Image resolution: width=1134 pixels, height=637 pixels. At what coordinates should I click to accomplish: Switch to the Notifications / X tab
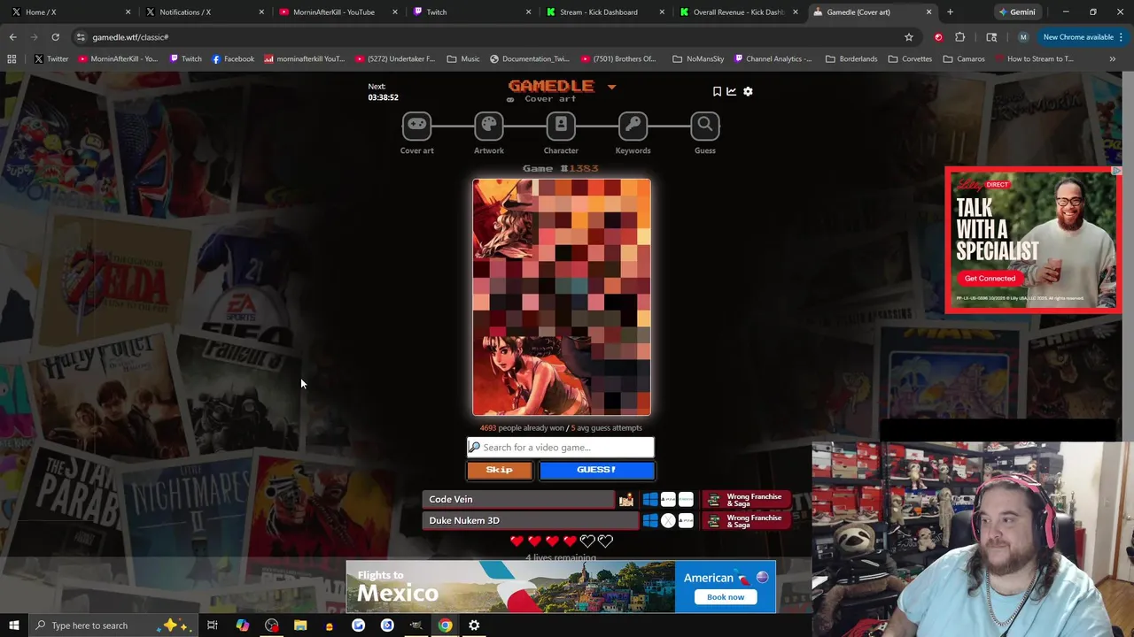click(204, 12)
